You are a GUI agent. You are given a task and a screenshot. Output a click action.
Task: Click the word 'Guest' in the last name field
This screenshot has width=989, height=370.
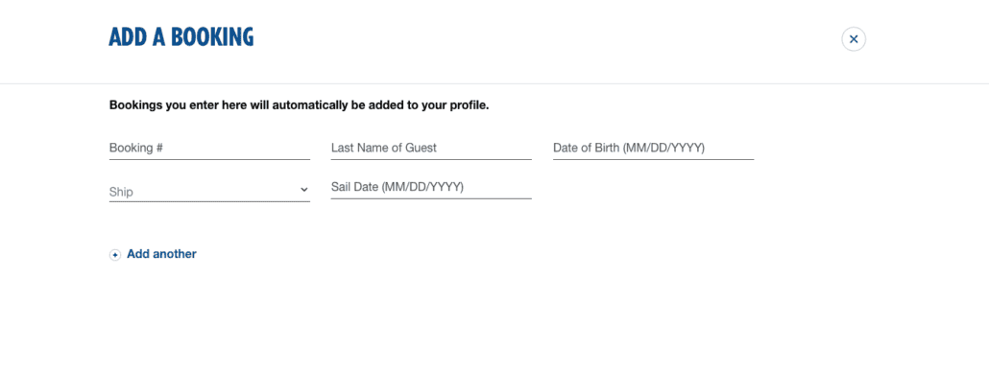tap(421, 148)
